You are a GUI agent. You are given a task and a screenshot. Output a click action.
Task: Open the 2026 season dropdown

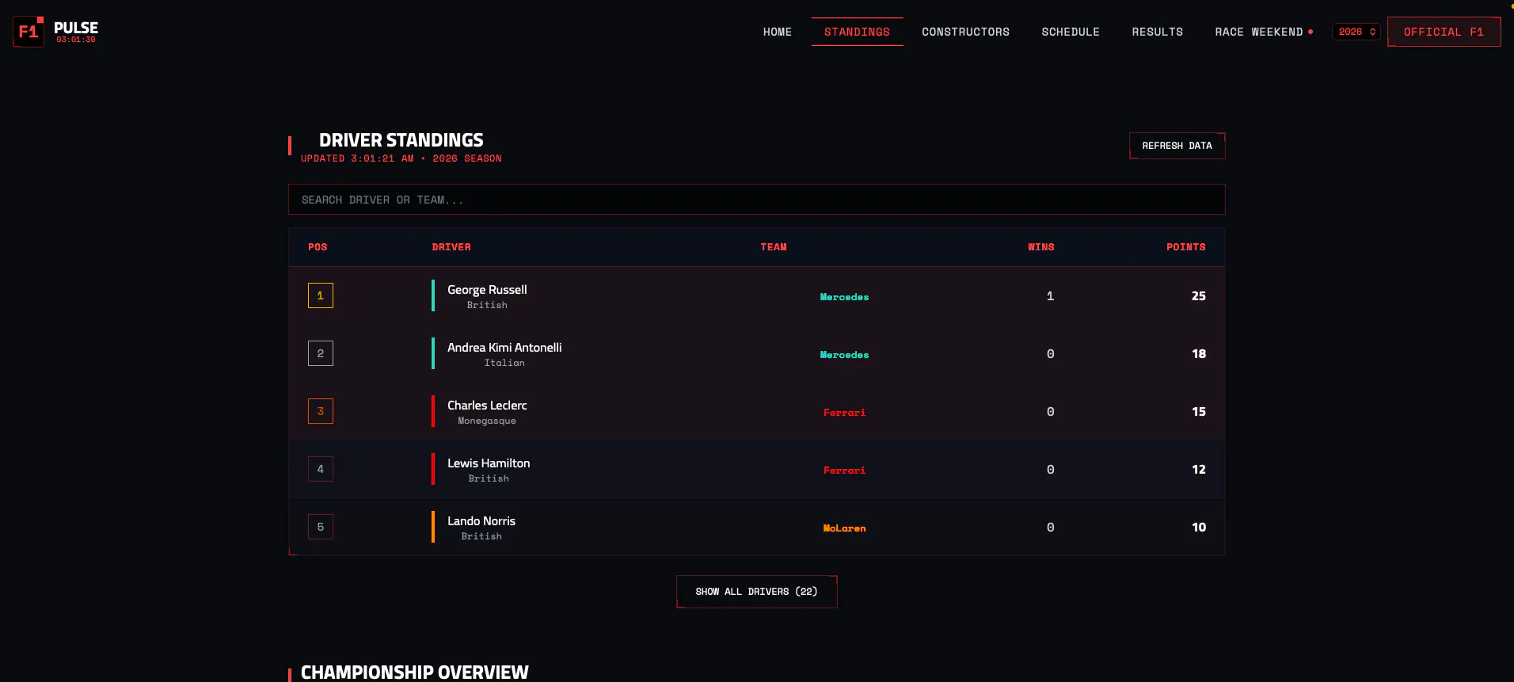click(1356, 32)
